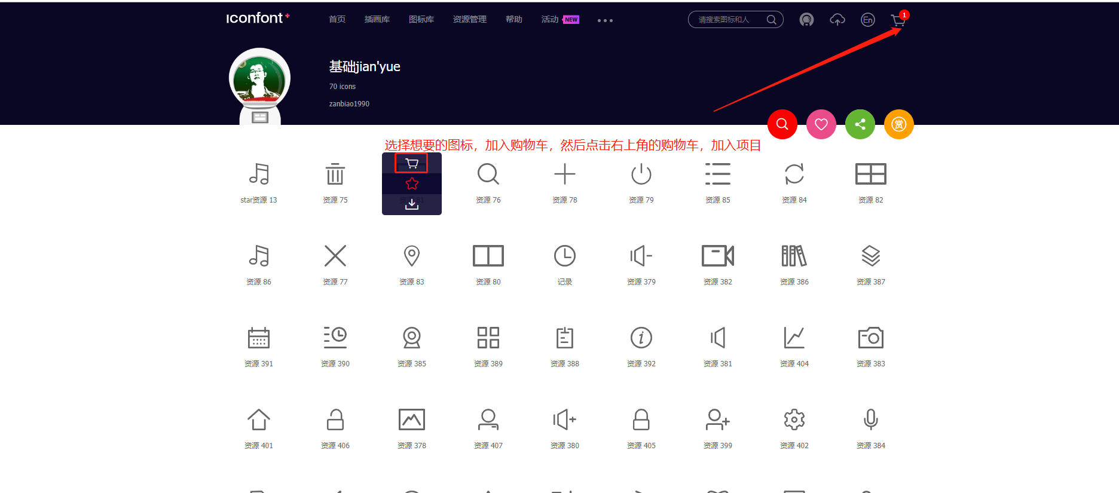Viewport: 1119px width, 493px height.
Task: Download the hovered icon
Action: click(412, 204)
